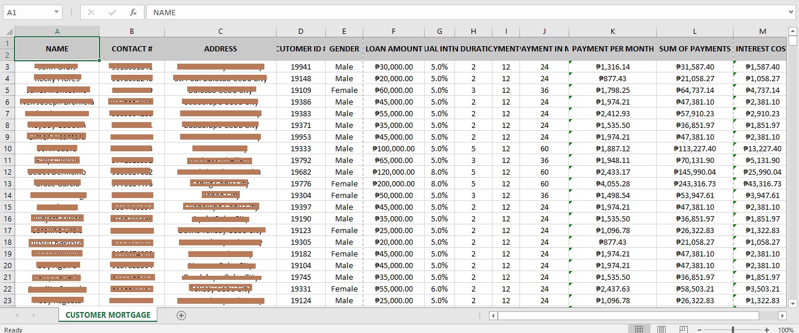
Task: Switch to Page Break Preview icon
Action: tap(684, 329)
